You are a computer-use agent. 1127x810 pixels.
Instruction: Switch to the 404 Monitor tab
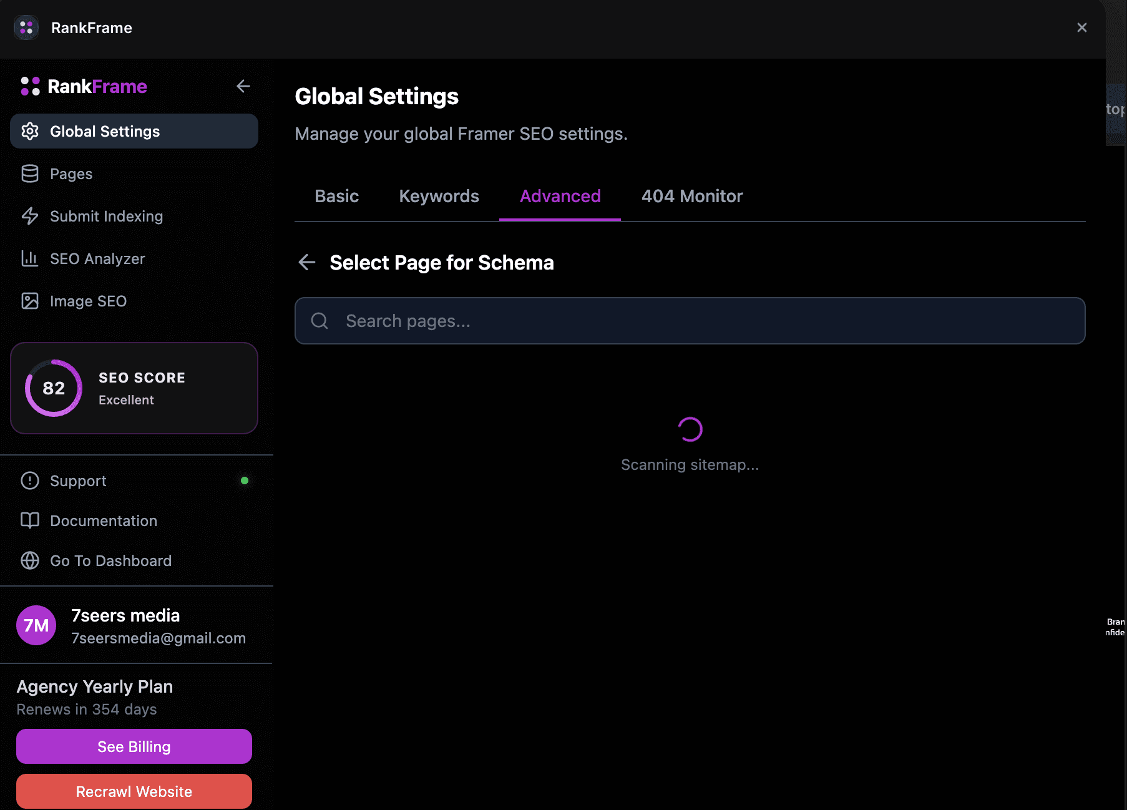(x=692, y=196)
